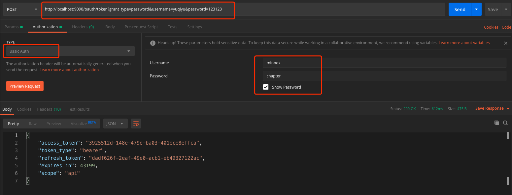Click the Heads up info icon
The height and width of the screenshot is (195, 512).
[x=153, y=43]
